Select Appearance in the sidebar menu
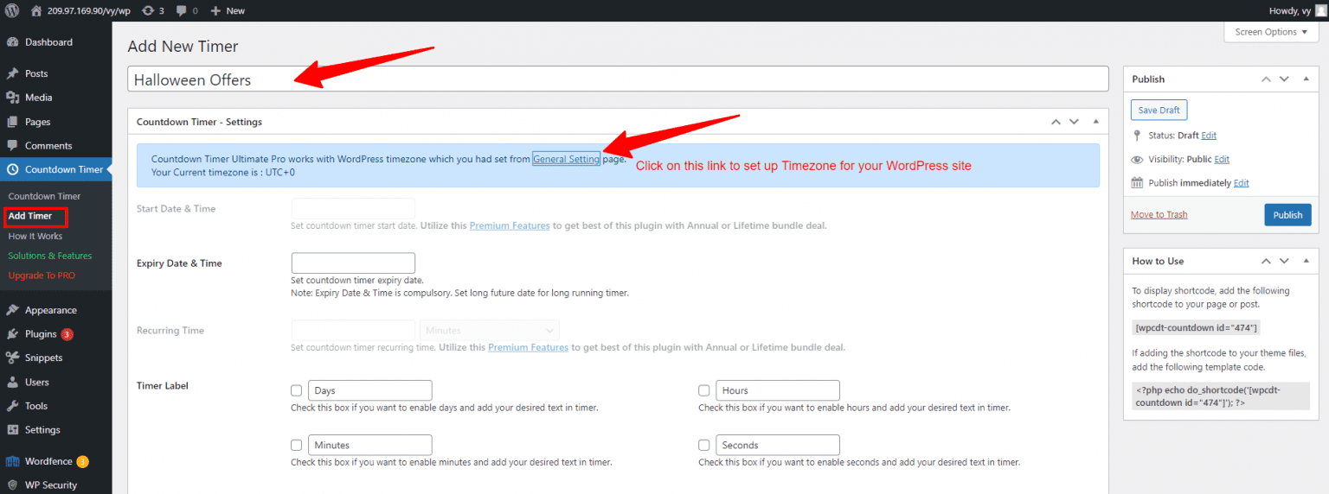Viewport: 1329px width, 494px height. pos(50,310)
